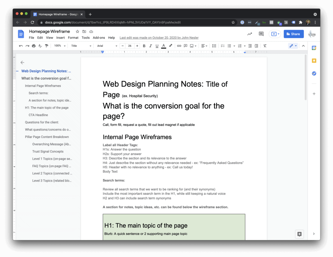Toggle bold formatting

[144, 46]
